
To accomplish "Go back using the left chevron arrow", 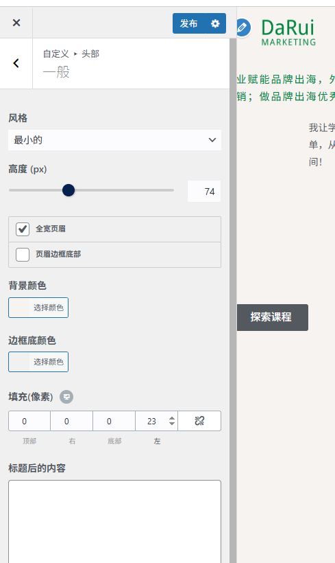I will [16, 63].
